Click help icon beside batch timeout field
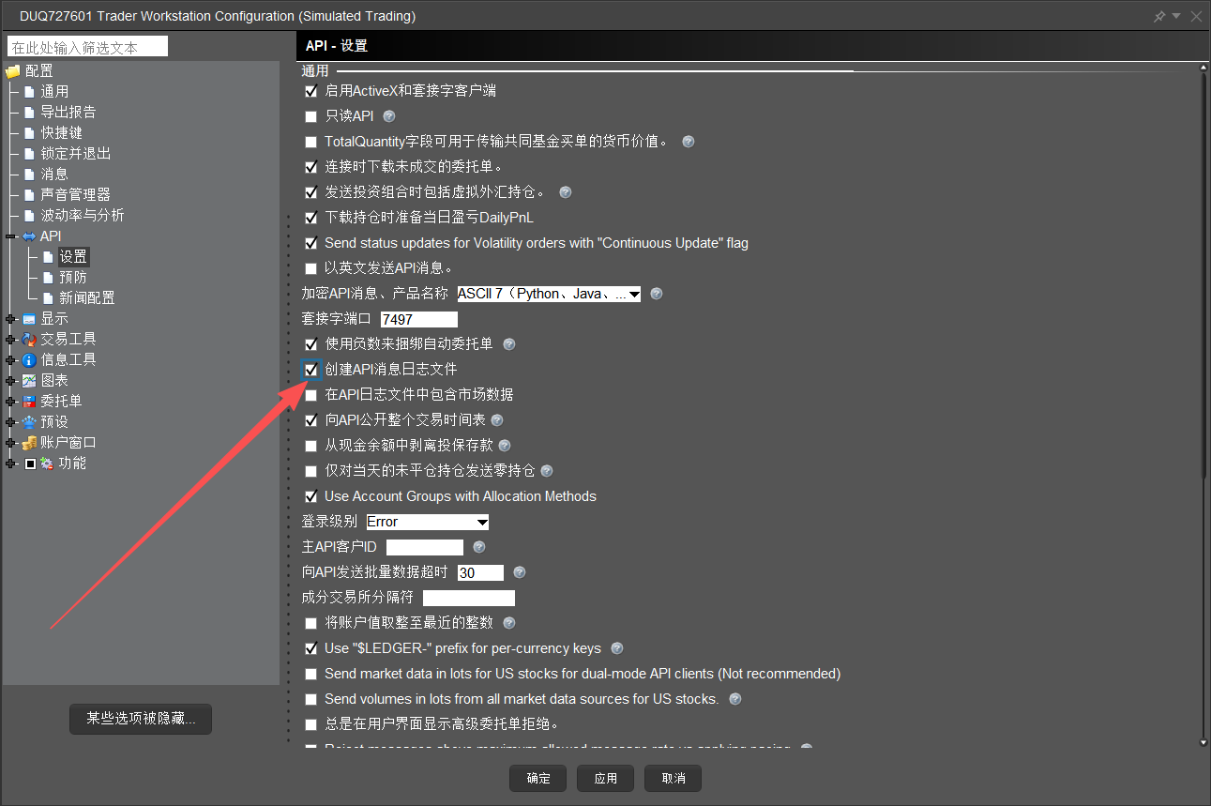 tap(519, 572)
